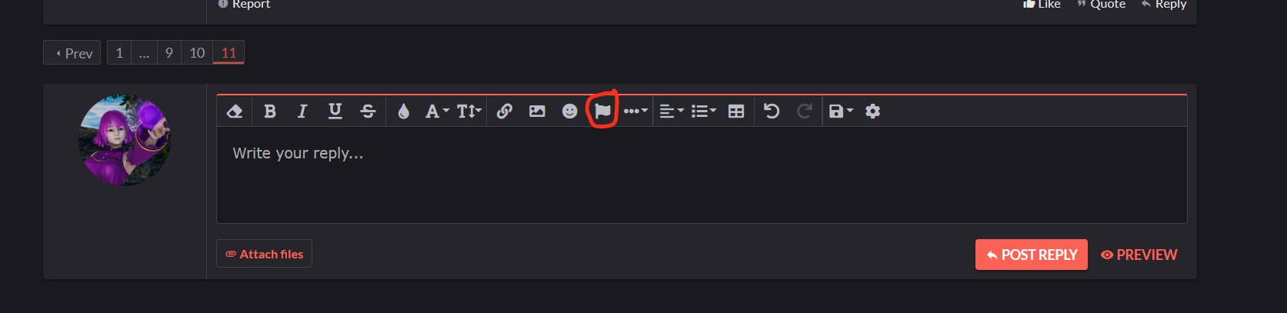Expand the more options ellipsis menu
Viewport: 1287px width, 313px height.
(x=635, y=112)
